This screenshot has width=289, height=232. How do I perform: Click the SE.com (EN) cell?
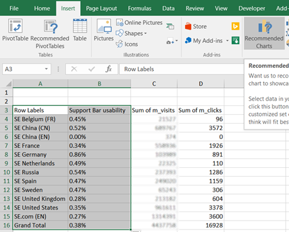click(40, 217)
